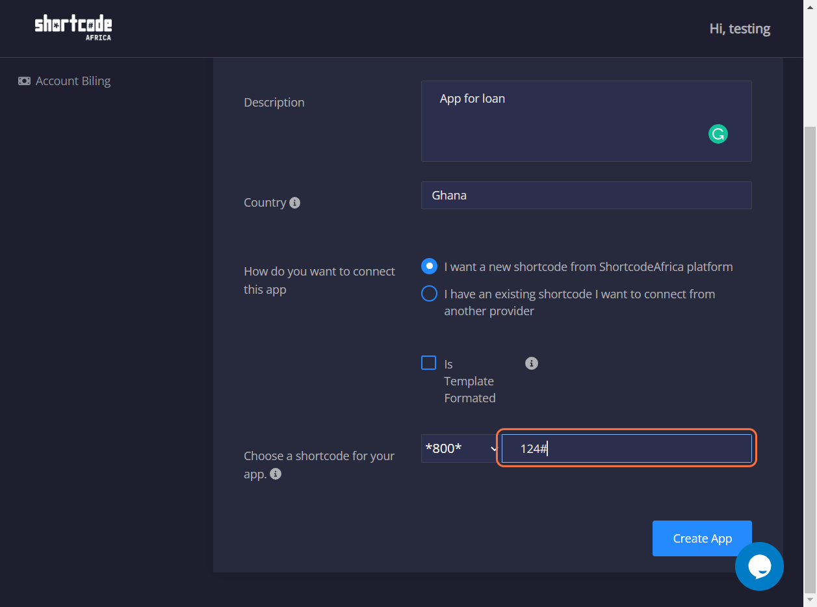Screen dimensions: 817x607
Task: Click the Is Template Formated info icon
Action: click(532, 363)
